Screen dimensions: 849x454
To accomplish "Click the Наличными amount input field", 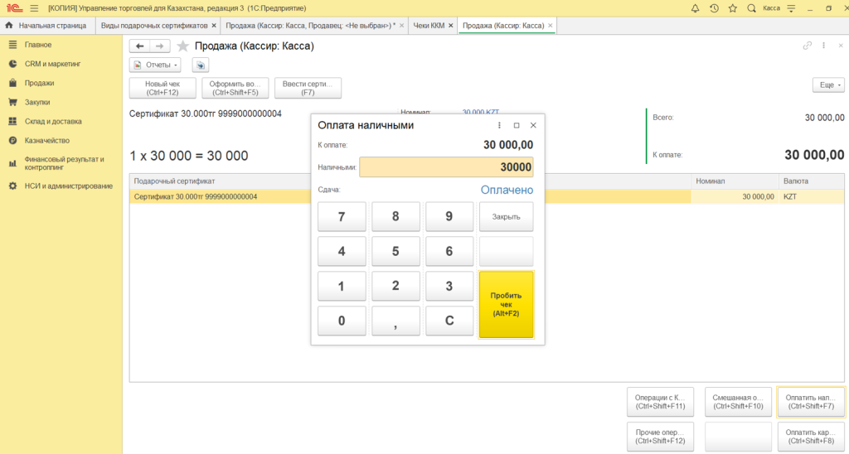I will pyautogui.click(x=446, y=167).
